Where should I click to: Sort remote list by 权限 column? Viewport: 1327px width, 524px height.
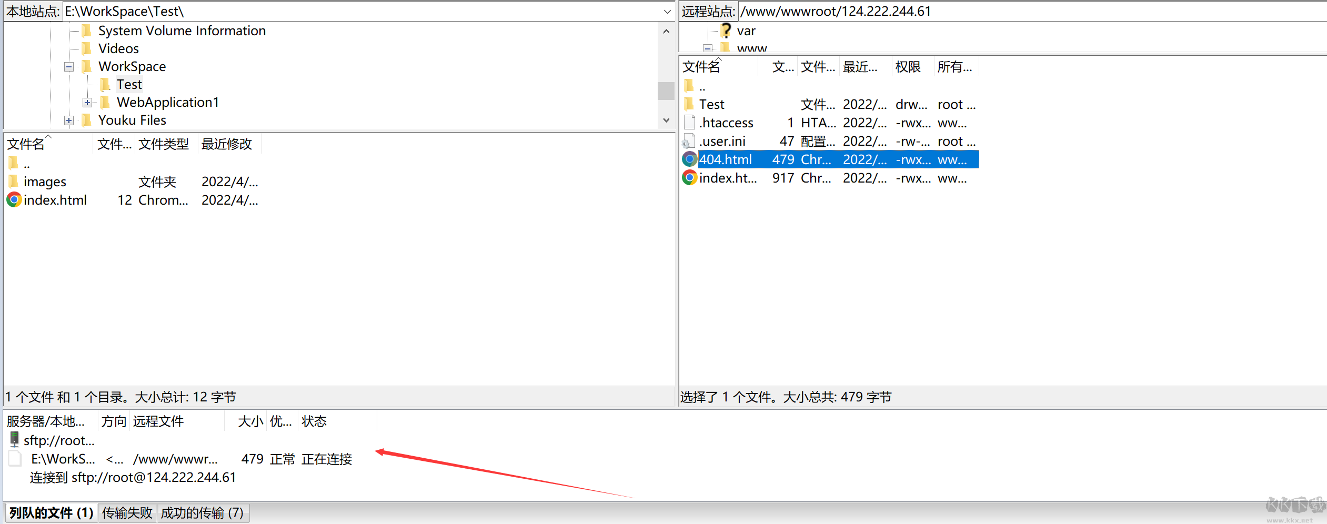tap(913, 67)
